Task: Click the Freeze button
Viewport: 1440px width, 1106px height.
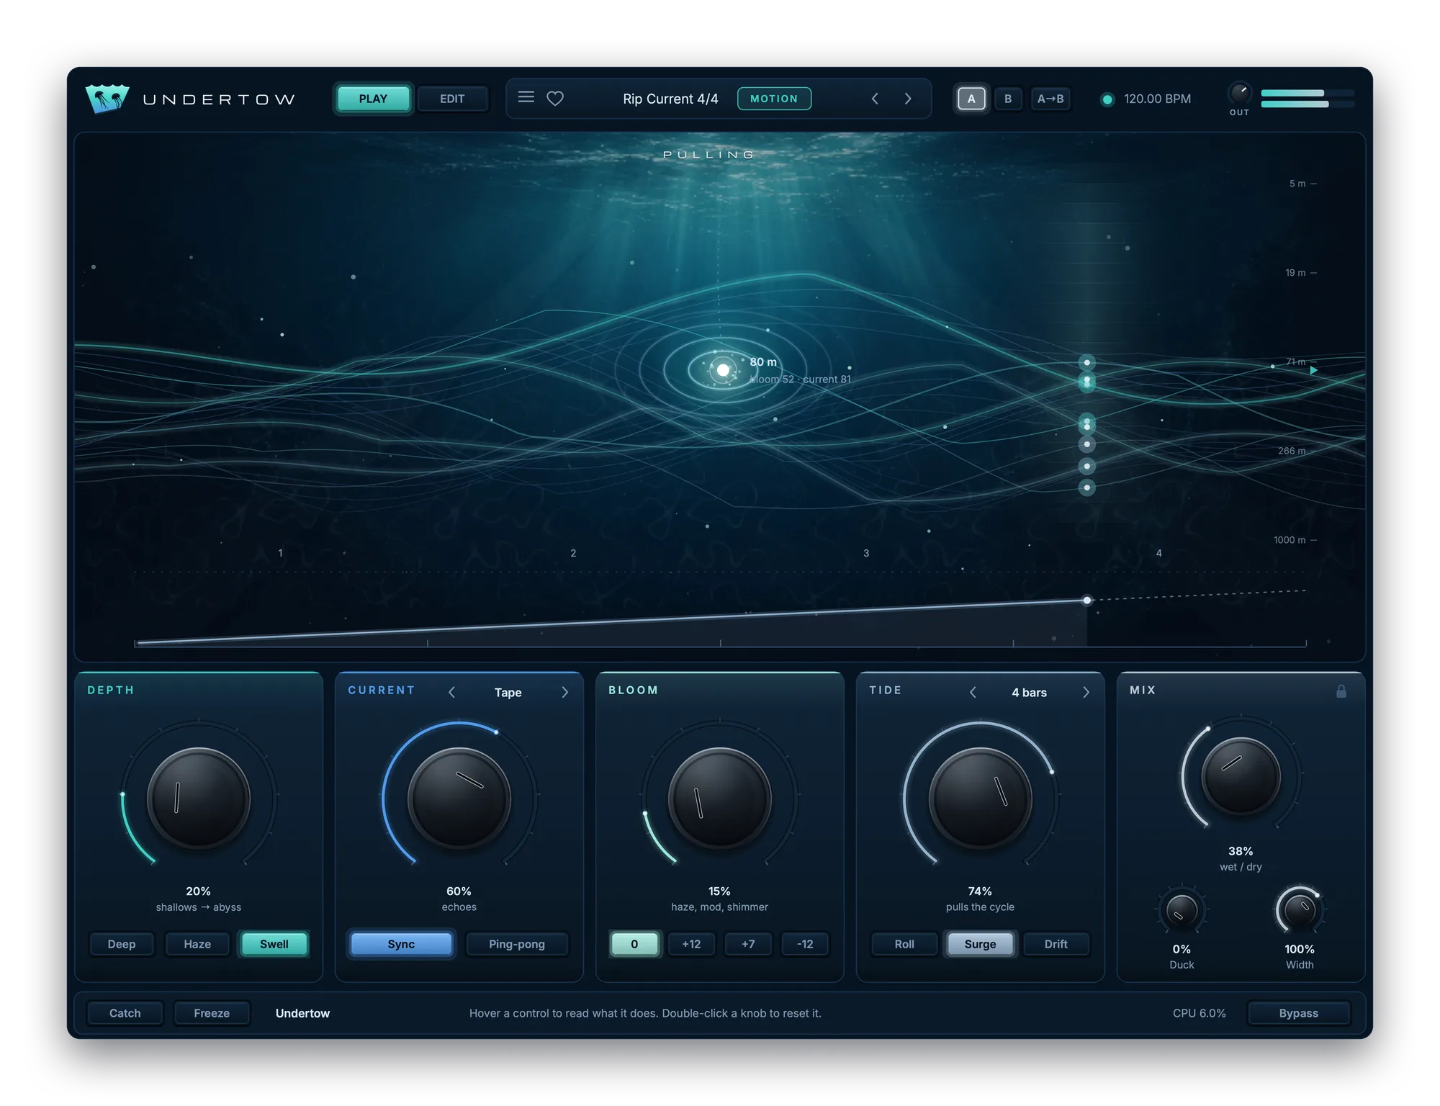Action: tap(212, 1013)
